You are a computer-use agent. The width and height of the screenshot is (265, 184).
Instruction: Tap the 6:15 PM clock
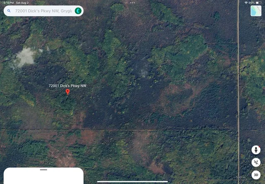(9, 3)
